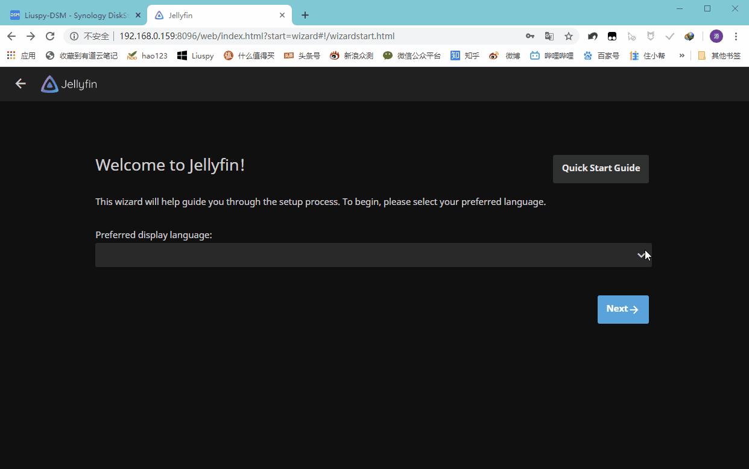749x469 pixels.
Task: Click the saved password key icon
Action: point(529,36)
